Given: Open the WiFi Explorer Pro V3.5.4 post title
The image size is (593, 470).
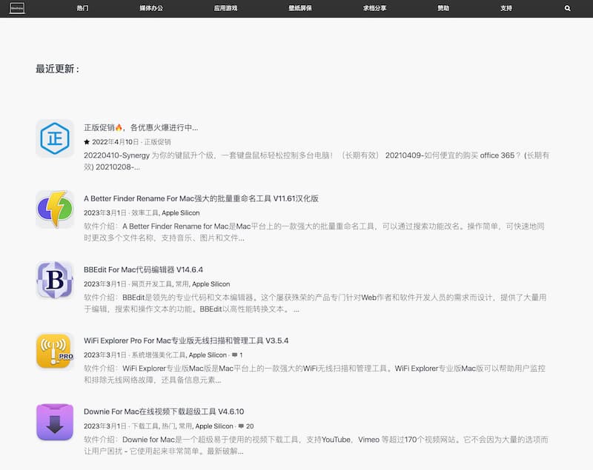Looking at the screenshot, I should 186,340.
